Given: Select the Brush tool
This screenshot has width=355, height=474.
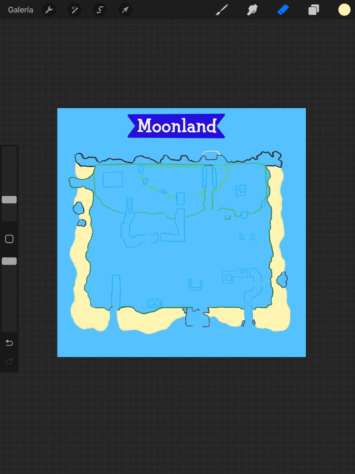Looking at the screenshot, I should [x=222, y=10].
